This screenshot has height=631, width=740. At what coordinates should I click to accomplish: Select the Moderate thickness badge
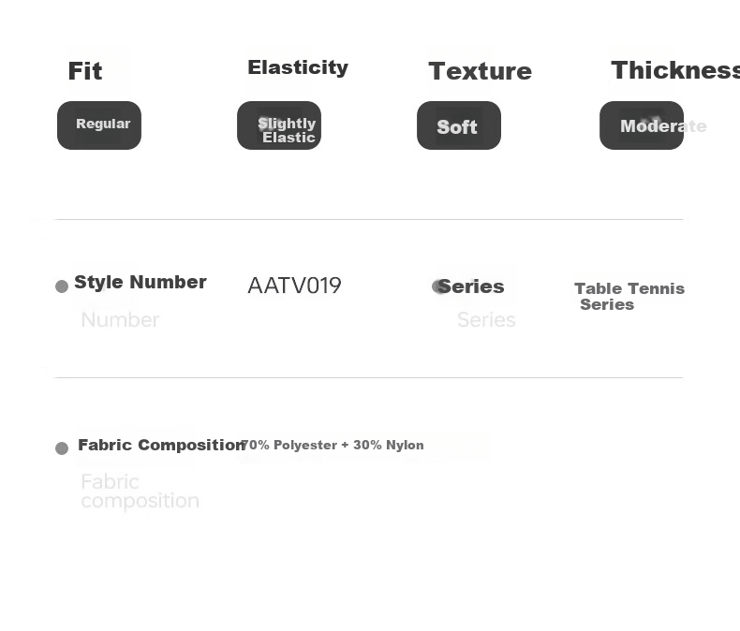(642, 125)
